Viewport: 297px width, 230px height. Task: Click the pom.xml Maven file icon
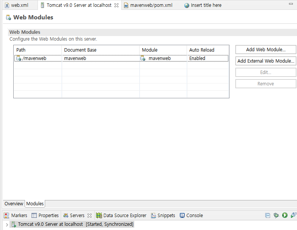[x=126, y=5]
